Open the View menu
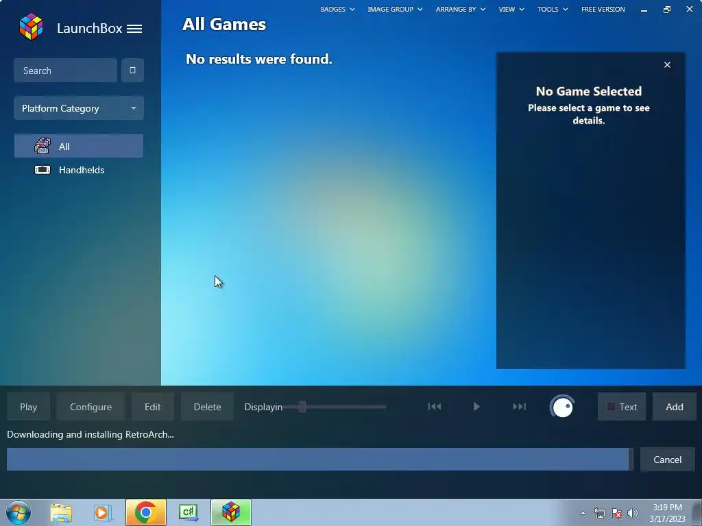 point(511,9)
